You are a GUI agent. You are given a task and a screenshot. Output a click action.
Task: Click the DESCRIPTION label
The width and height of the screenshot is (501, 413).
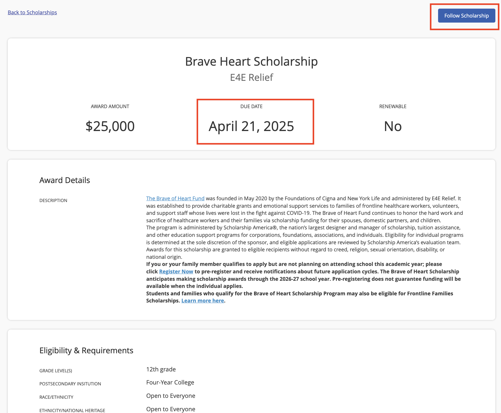pos(53,201)
